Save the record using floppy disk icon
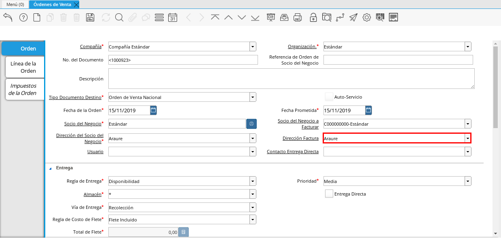 (x=90, y=17)
